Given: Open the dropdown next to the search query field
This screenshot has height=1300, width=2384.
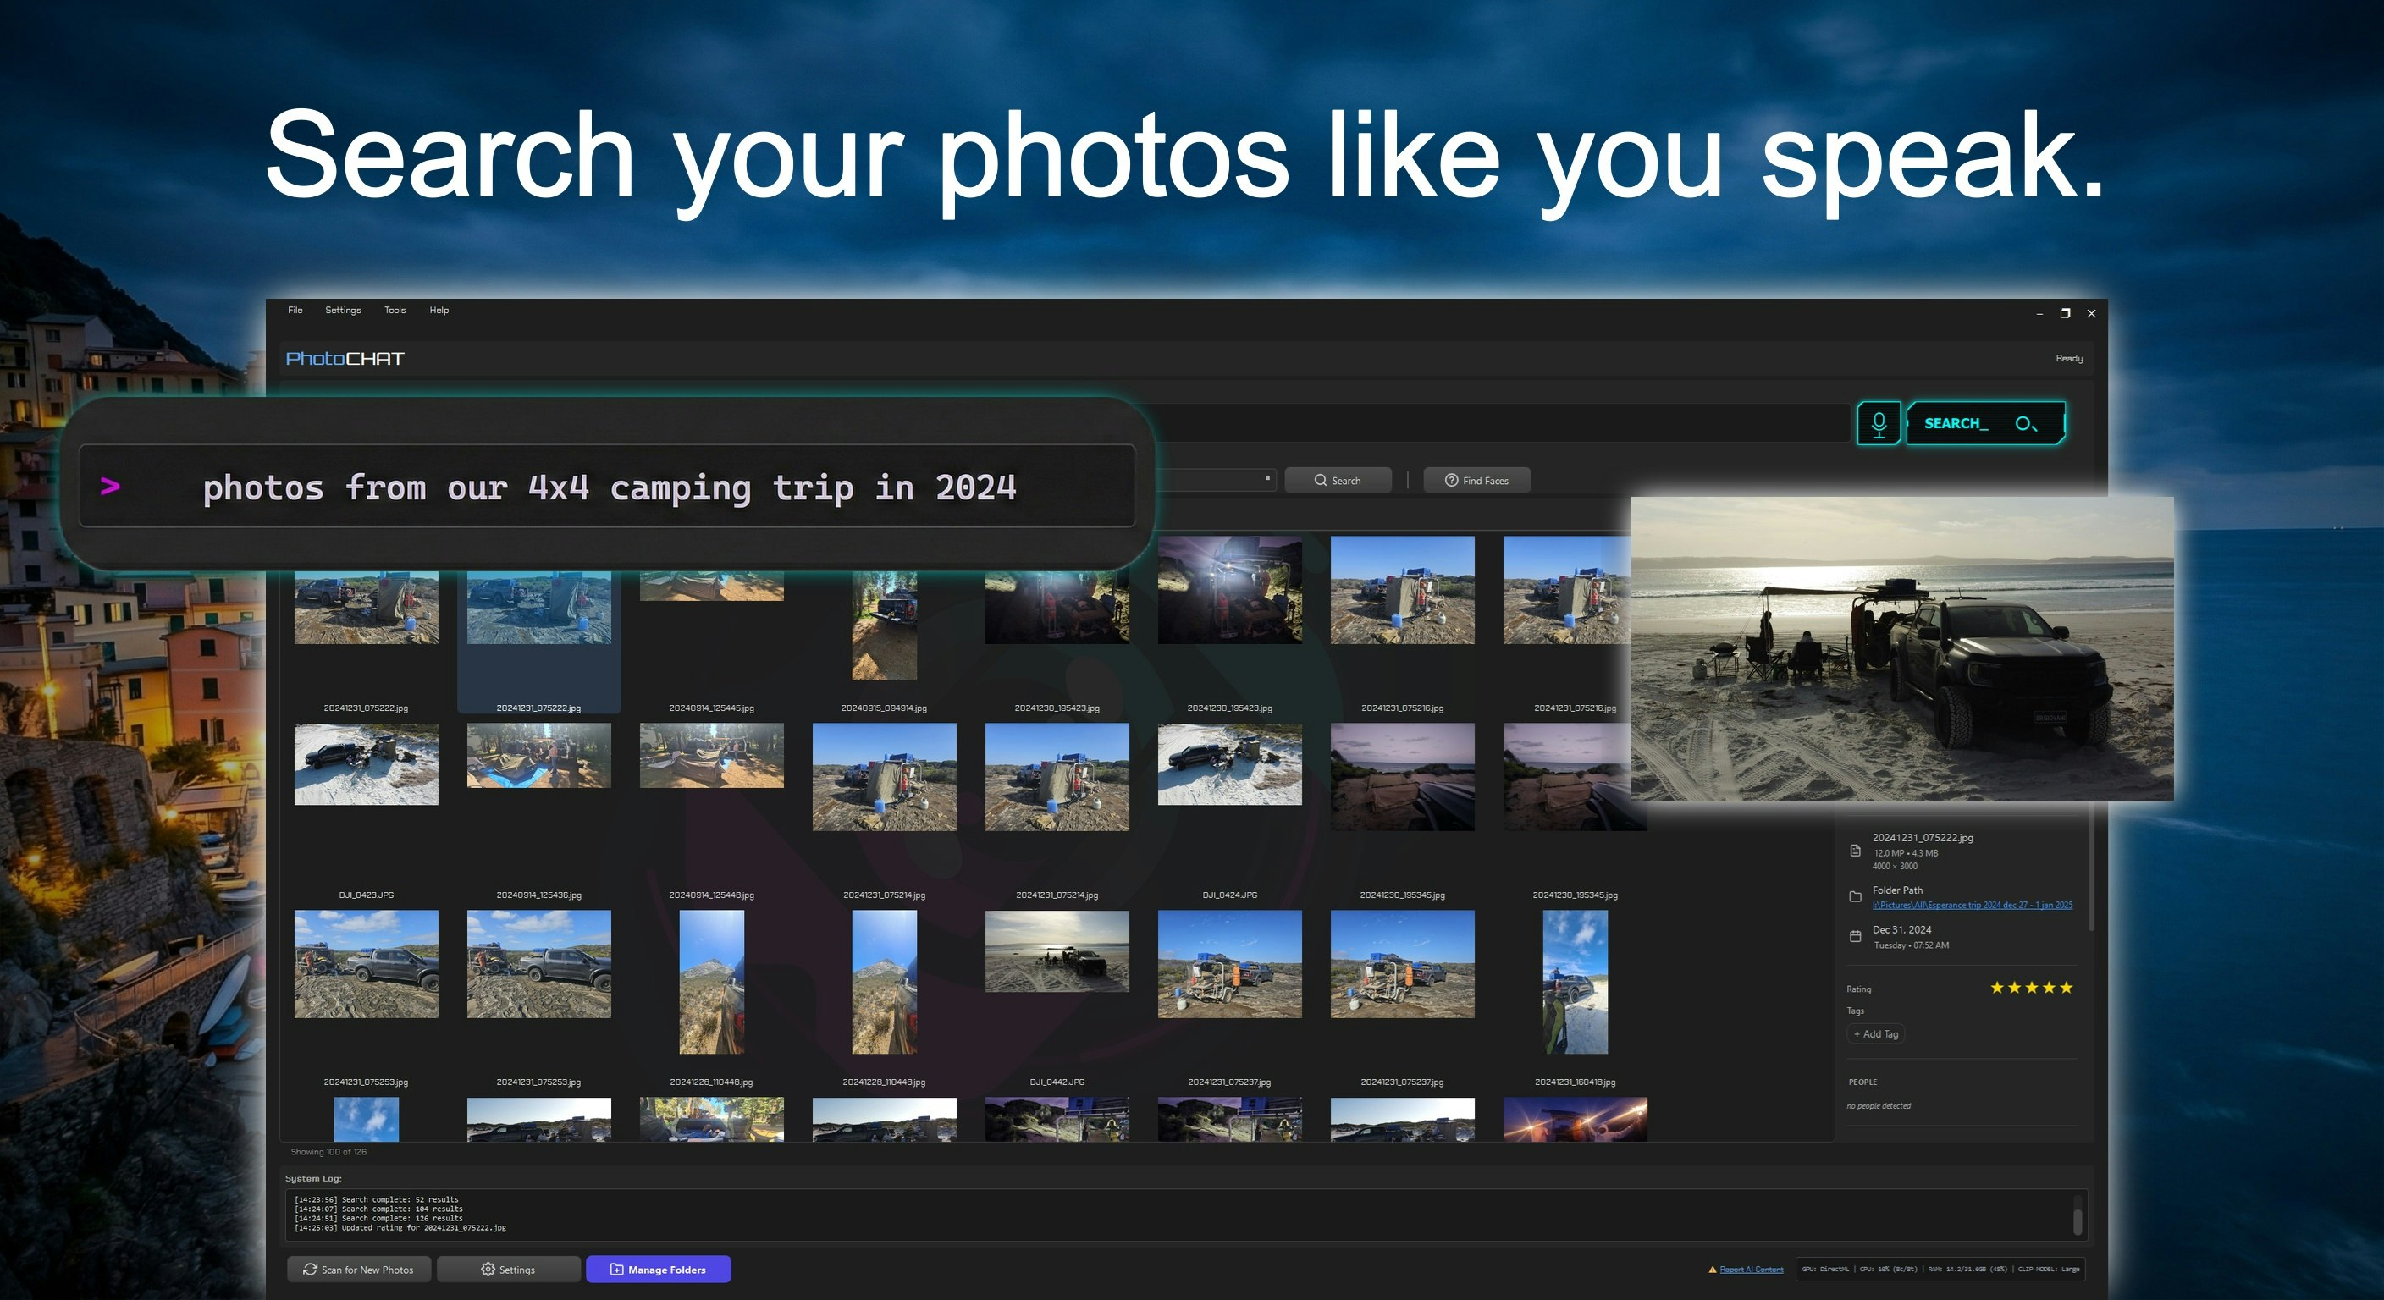Looking at the screenshot, I should click(x=1268, y=479).
